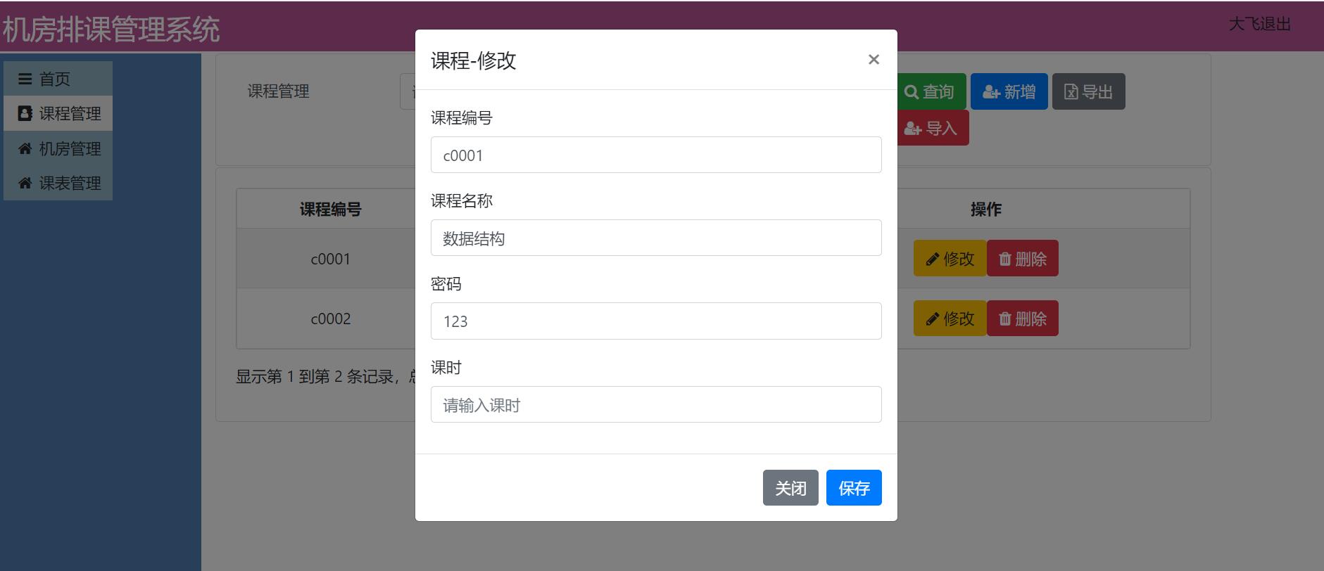
Task: Click the 课程-修改 dialog title
Action: [x=474, y=60]
